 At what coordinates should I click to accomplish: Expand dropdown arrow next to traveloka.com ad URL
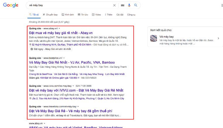point(78,107)
